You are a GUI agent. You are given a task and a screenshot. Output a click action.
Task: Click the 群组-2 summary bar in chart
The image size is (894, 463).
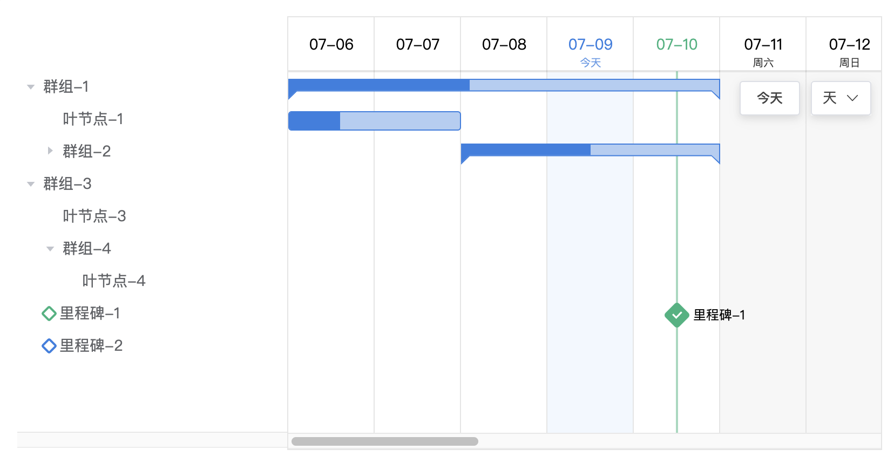coord(590,150)
